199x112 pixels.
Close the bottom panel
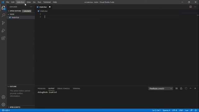click(195, 88)
